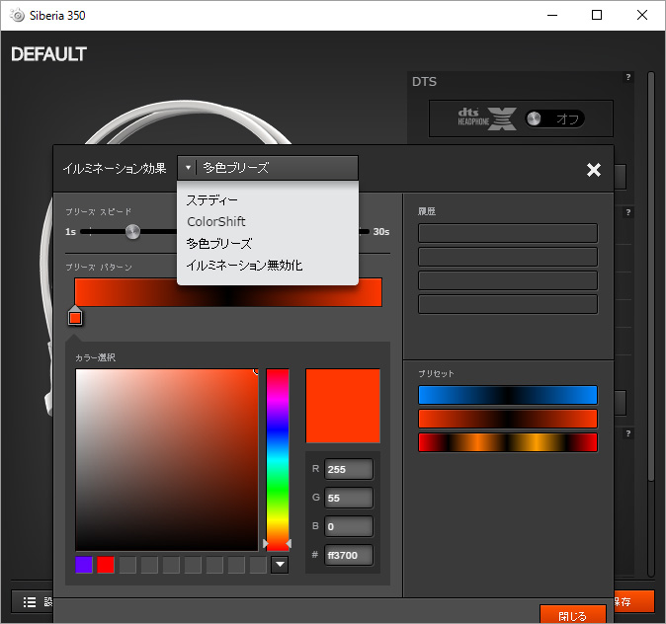The image size is (666, 624).
Task: Open the lowest help question mark icon
Action: coord(627,433)
